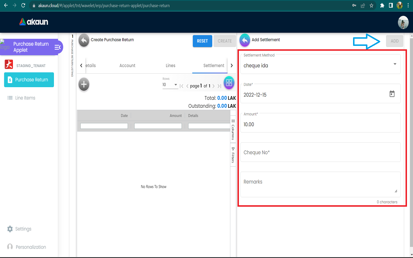Go back from Create Purchase Return
Screen dimensions: 413x258
pos(84,41)
